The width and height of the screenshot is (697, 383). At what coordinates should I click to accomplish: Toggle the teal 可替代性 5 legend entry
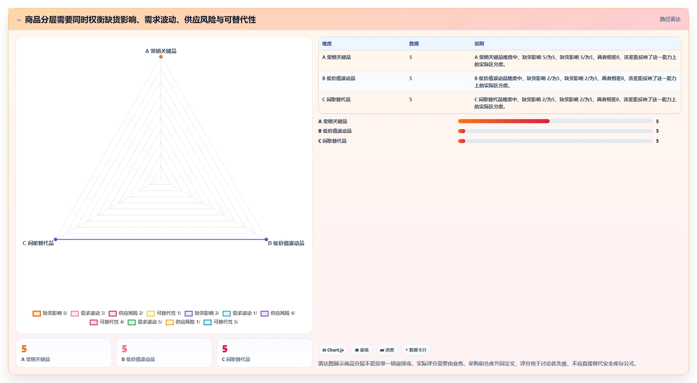coord(221,322)
